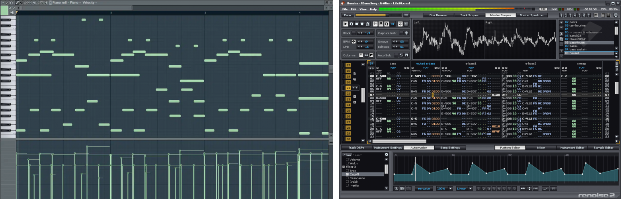Adjust the LPB value stepper arrows
Screen dimensions: 621x199
point(360,46)
